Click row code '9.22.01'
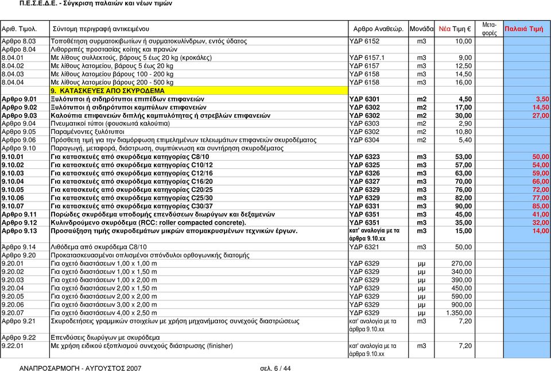The height and width of the screenshot is (371, 551). click(13, 346)
